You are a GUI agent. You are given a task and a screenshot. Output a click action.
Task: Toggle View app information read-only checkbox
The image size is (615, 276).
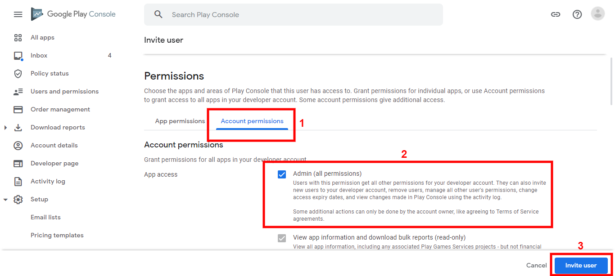click(x=282, y=238)
